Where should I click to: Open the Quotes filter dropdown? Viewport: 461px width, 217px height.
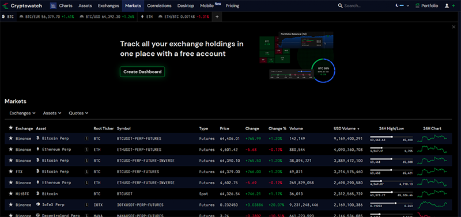[x=78, y=113]
